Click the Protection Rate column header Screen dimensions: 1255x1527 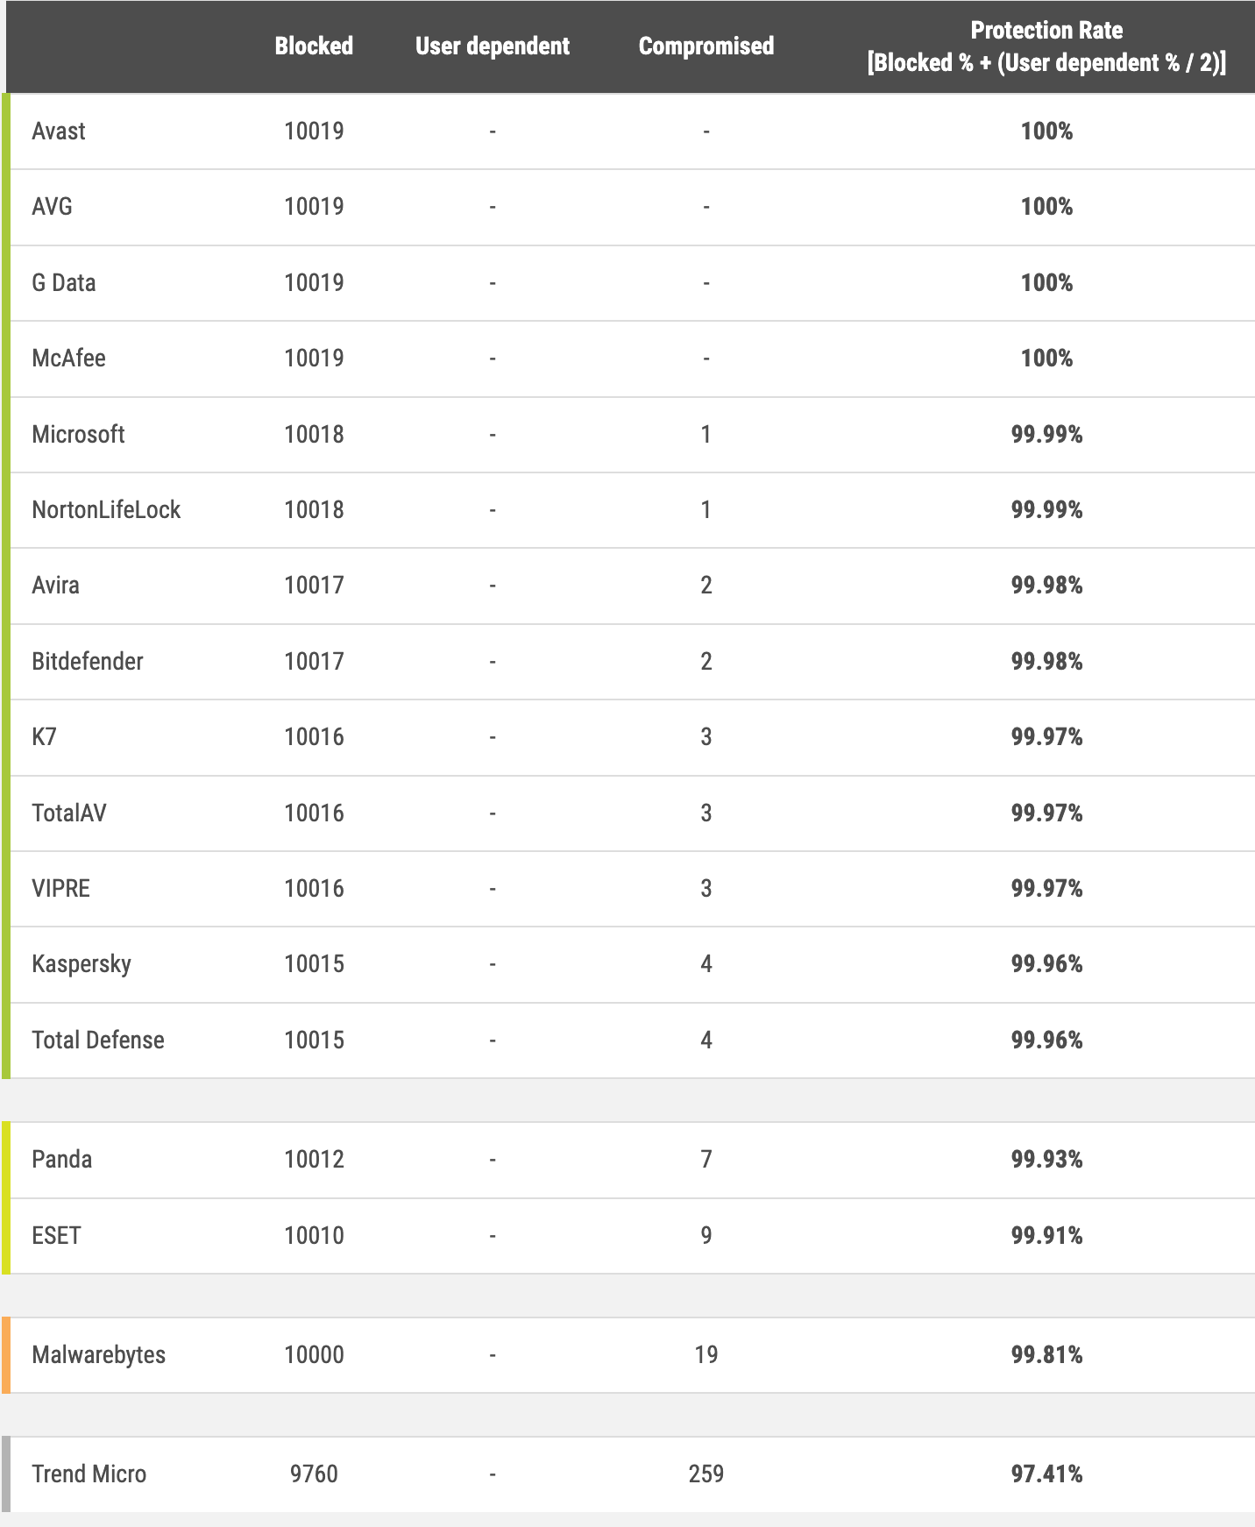1046,46
